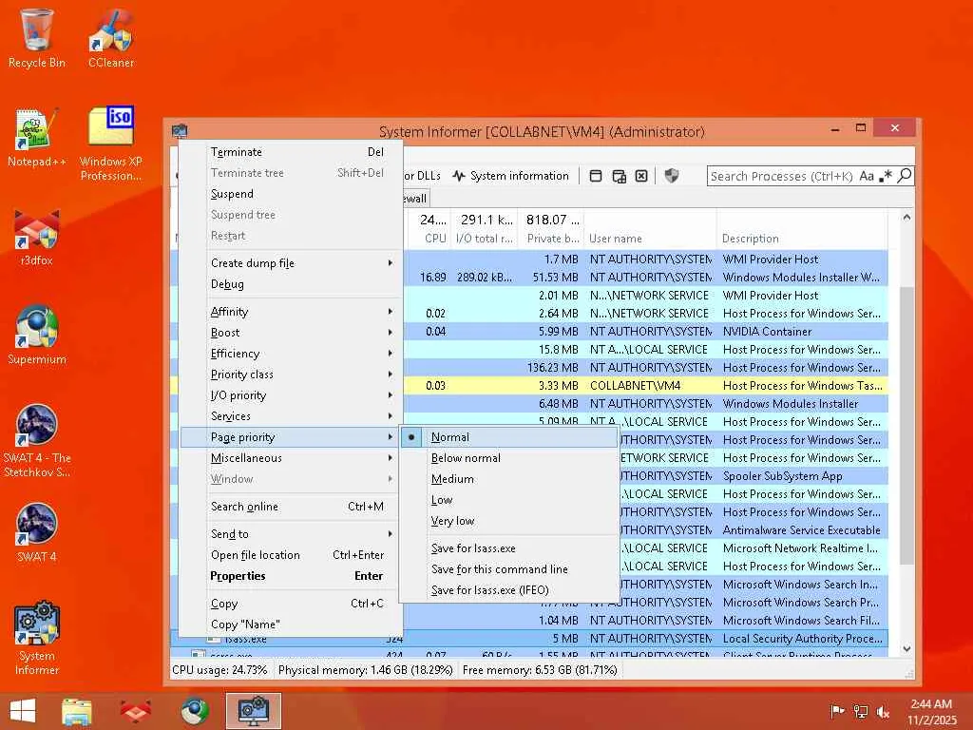Expand the Services submenu
The width and height of the screenshot is (973, 730).
291,416
